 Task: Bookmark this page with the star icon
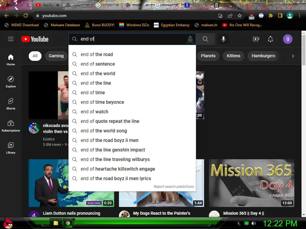240,16
